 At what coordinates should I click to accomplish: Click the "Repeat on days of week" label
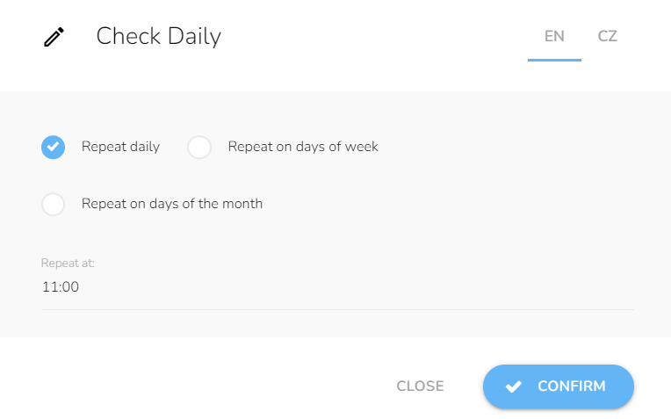click(303, 147)
